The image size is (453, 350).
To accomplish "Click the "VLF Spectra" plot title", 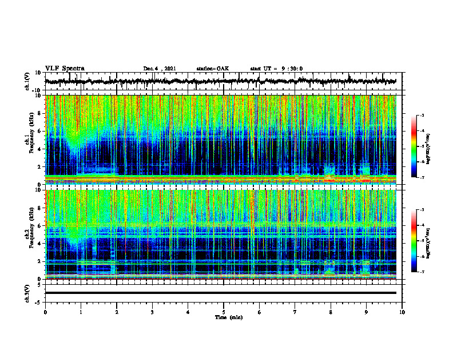I will point(65,68).
